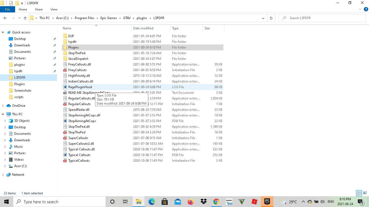Expand the address bar history dropdown
Image resolution: width=369 pixels, height=207 pixels.
pos(263,18)
